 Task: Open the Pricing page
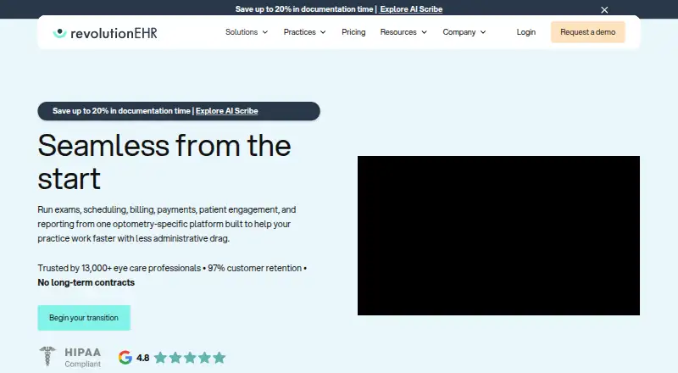353,32
